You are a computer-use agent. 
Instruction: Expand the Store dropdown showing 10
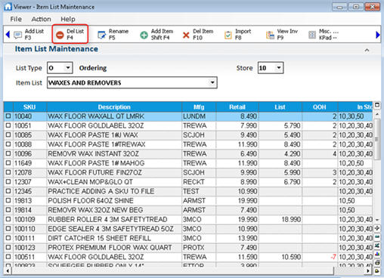click(279, 68)
